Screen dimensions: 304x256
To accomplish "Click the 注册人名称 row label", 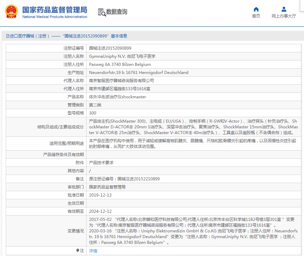I will [x=74, y=56].
